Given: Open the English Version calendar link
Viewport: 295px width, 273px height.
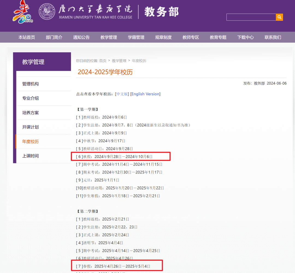Looking at the screenshot, I should (x=145, y=94).
